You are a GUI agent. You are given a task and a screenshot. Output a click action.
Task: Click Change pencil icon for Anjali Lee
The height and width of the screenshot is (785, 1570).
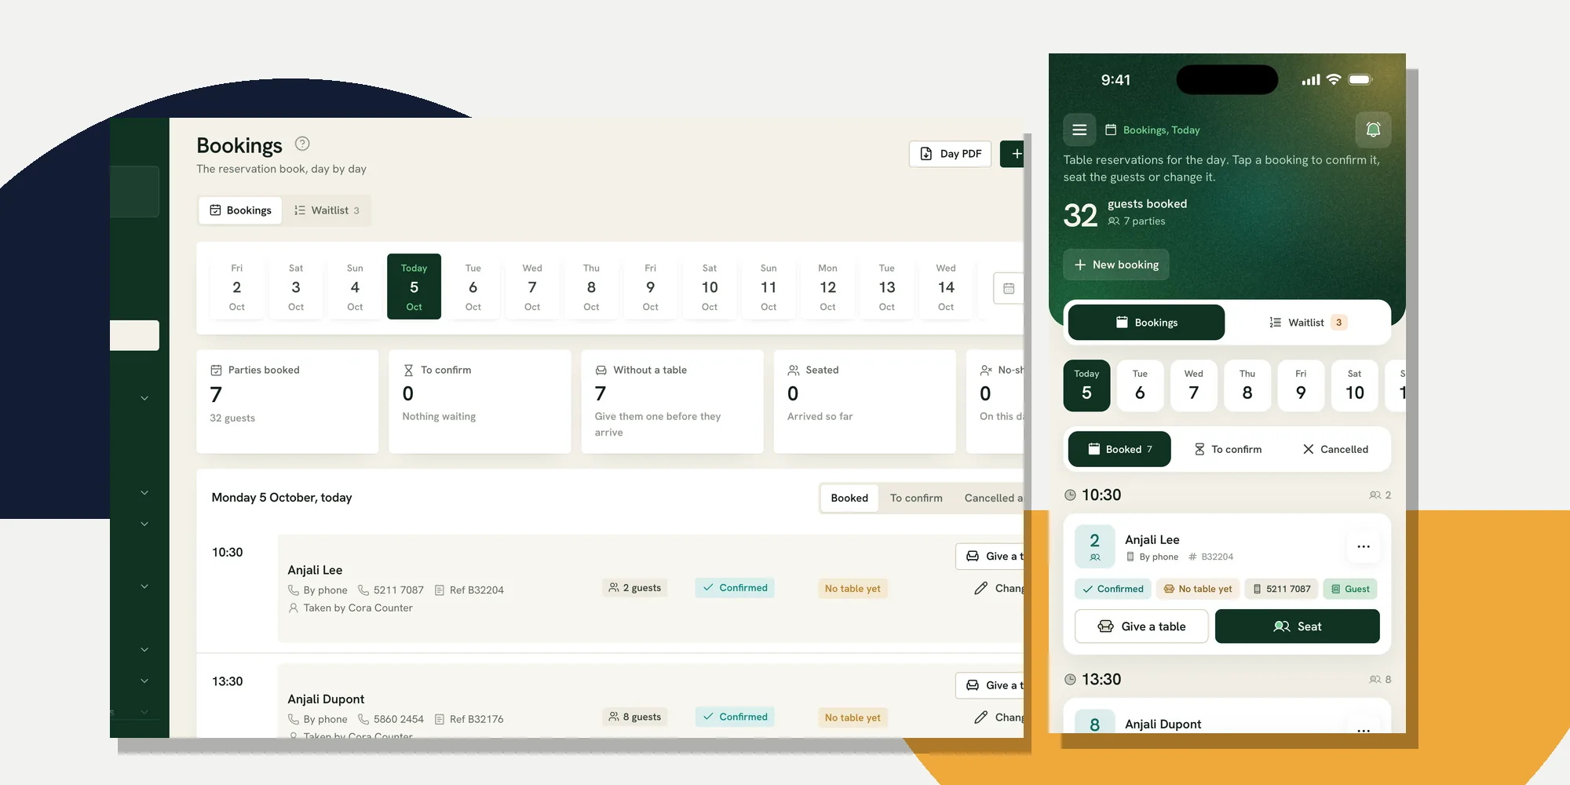pyautogui.click(x=980, y=588)
